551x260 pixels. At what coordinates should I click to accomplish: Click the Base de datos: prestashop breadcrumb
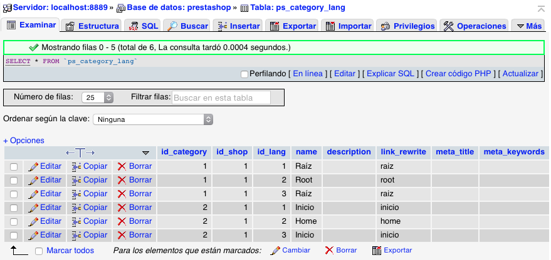click(179, 7)
